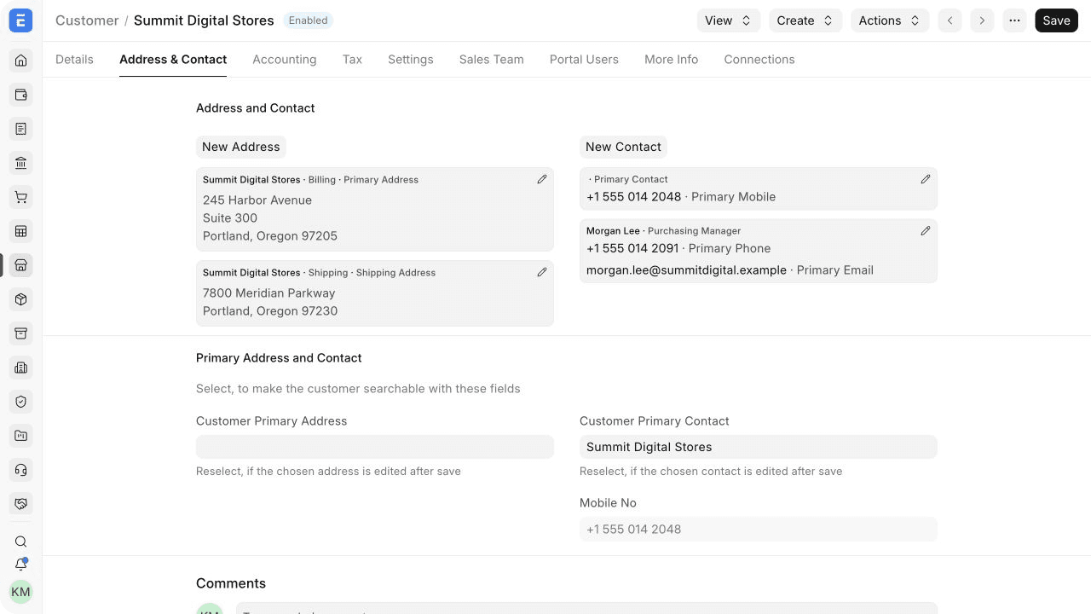Image resolution: width=1091 pixels, height=614 pixels.
Task: Click the Customer Primary Contact field
Action: coord(759,447)
